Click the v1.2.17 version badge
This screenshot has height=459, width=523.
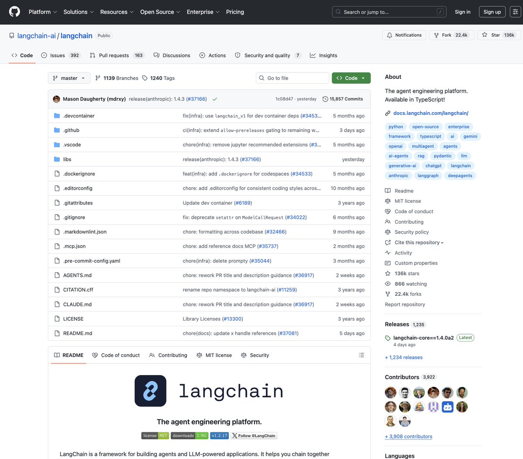coord(219,436)
